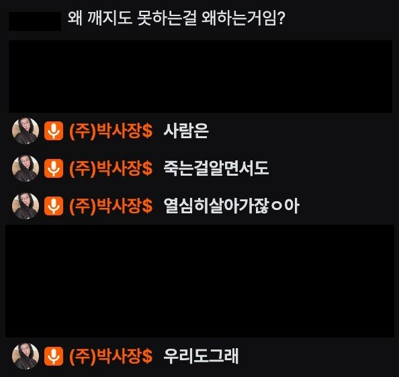Select the username (주)박사장$ before 우리도그래
Screen dimensions: 399x377
click(111, 356)
